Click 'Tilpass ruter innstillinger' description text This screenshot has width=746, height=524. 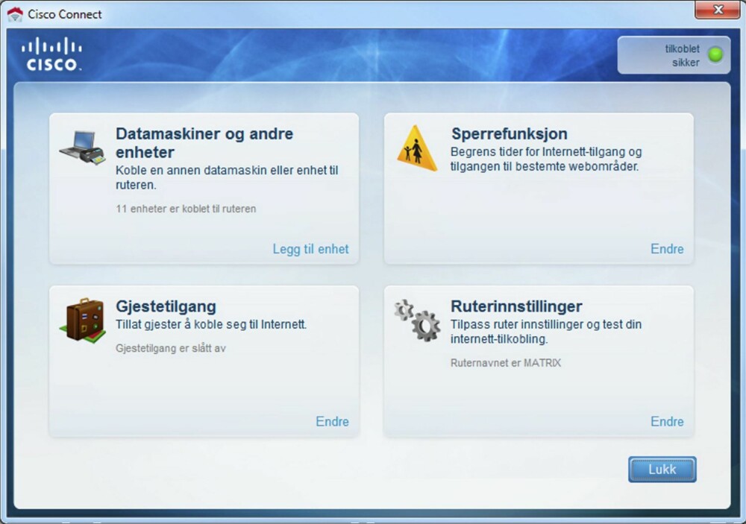pos(546,332)
